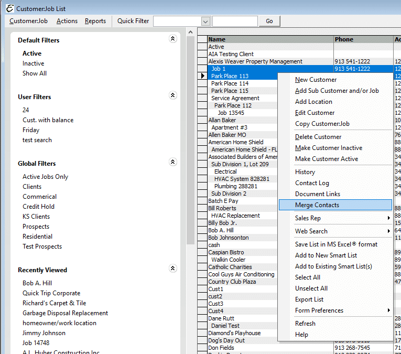Click the app icon in title bar
Screen dimensions: 401x354
pos(10,8)
